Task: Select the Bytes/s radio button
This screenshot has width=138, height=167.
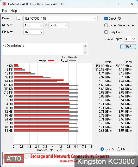Action: [102, 149]
